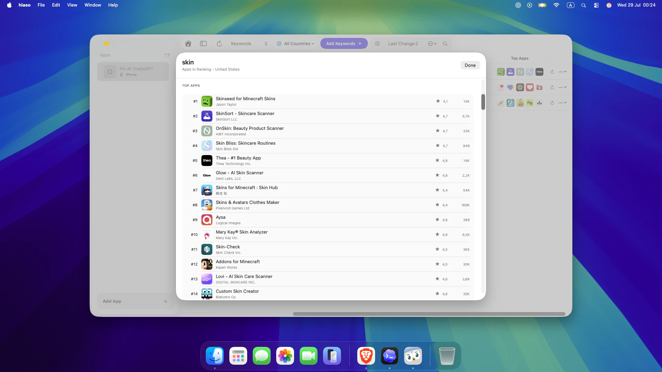Open more options for third keyword row
Screen dimensions: 662x372
[562, 103]
